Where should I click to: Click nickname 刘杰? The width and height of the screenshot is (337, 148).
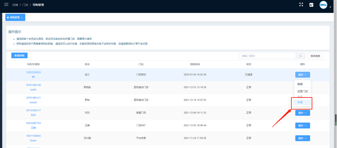(x=33, y=115)
